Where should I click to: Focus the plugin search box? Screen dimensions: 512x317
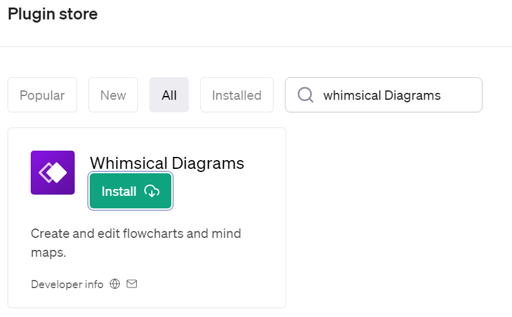pyautogui.click(x=383, y=95)
